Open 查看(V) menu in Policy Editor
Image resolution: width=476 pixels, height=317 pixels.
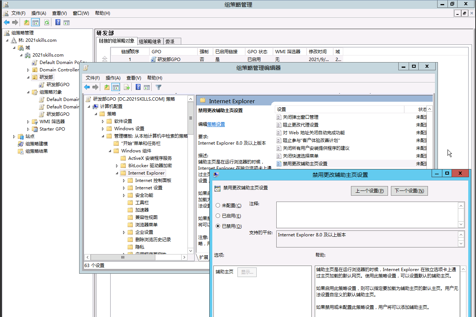point(134,78)
